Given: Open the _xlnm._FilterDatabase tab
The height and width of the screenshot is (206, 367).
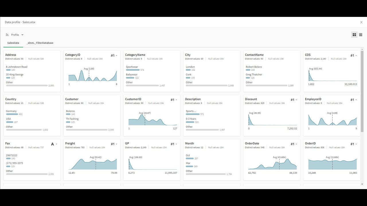Looking at the screenshot, I should point(40,43).
